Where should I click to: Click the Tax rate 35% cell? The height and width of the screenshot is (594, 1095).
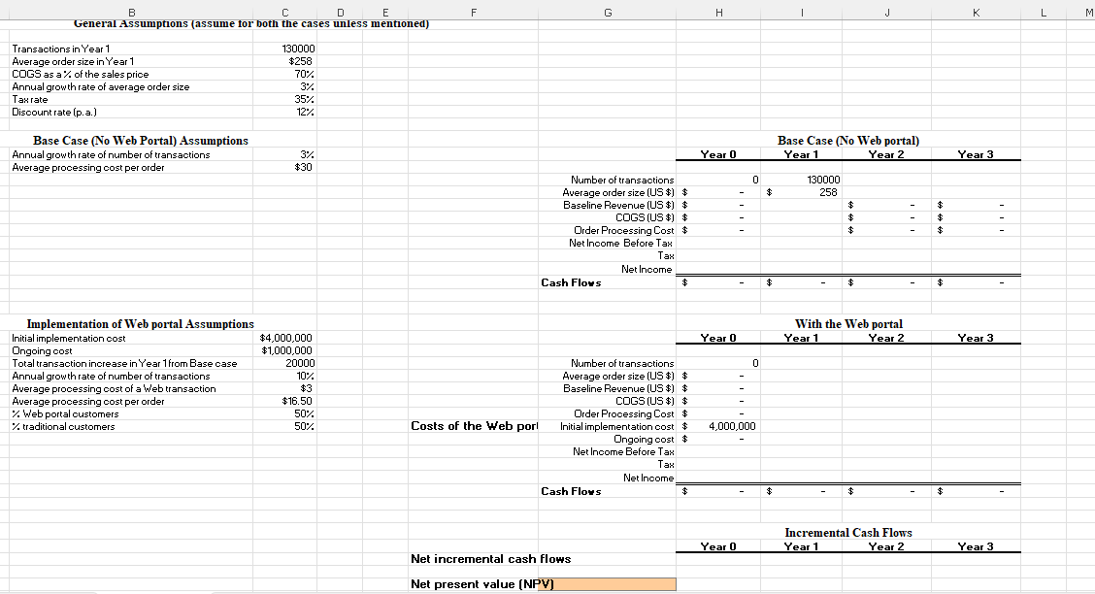coord(285,99)
